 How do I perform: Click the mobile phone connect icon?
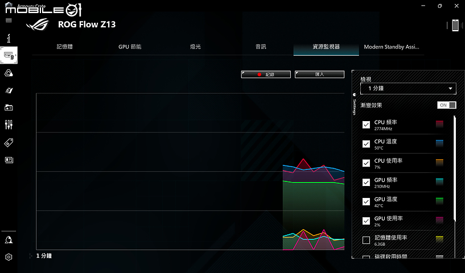pos(455,25)
